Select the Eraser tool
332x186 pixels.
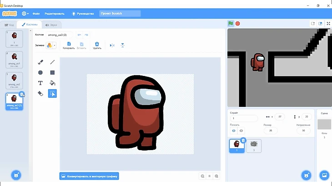[40, 93]
